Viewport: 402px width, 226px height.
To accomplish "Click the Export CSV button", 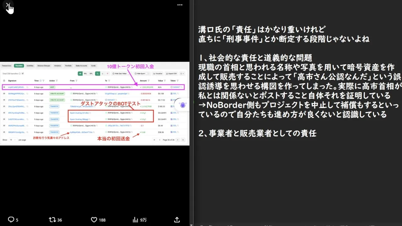I will point(171,73).
